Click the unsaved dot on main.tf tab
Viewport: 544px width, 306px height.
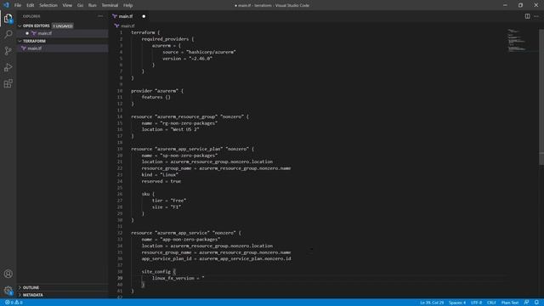click(144, 16)
